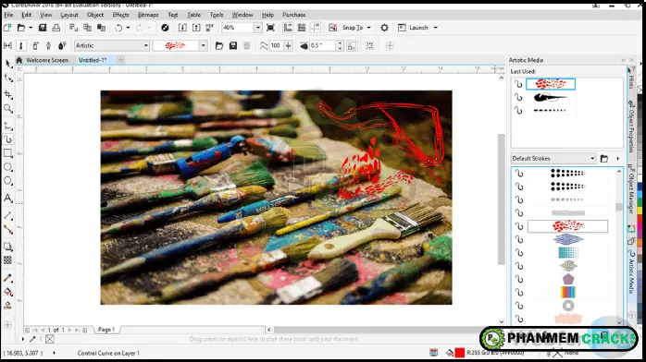646x362 pixels.
Task: Toggle Show Guidelines button
Action: click(x=316, y=28)
